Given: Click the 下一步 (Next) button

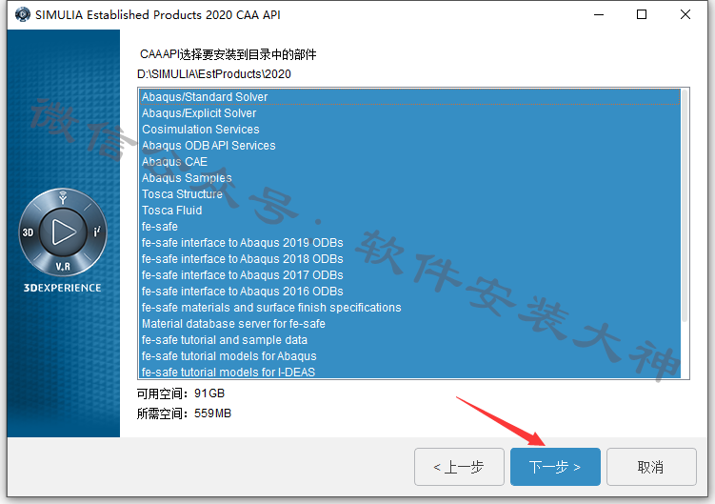Looking at the screenshot, I should tap(555, 467).
